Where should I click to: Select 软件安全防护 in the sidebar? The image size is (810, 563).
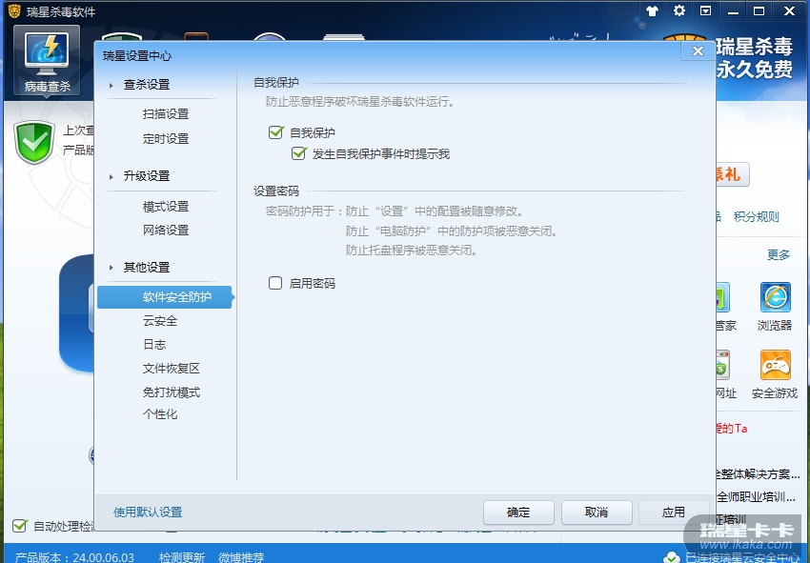(x=164, y=297)
